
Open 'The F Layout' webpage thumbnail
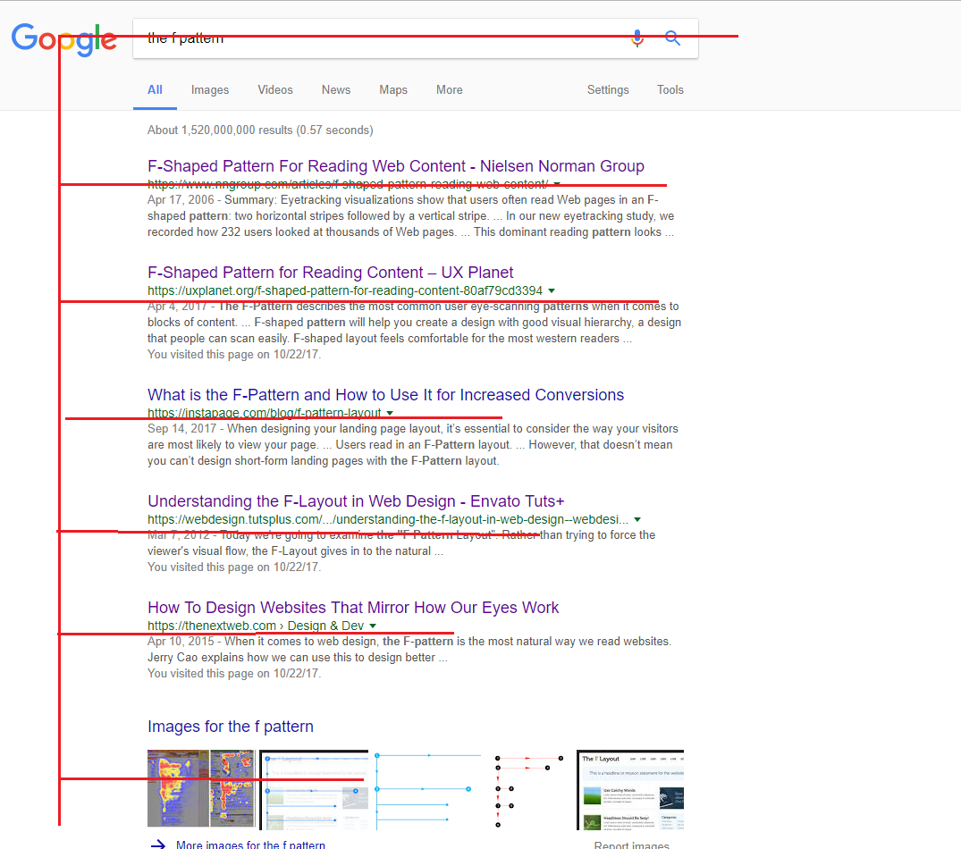[630, 790]
